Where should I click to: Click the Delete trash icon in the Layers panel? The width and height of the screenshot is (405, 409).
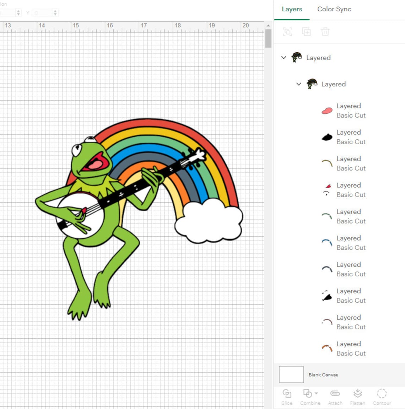pyautogui.click(x=325, y=32)
